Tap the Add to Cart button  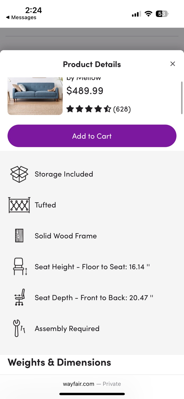point(92,136)
